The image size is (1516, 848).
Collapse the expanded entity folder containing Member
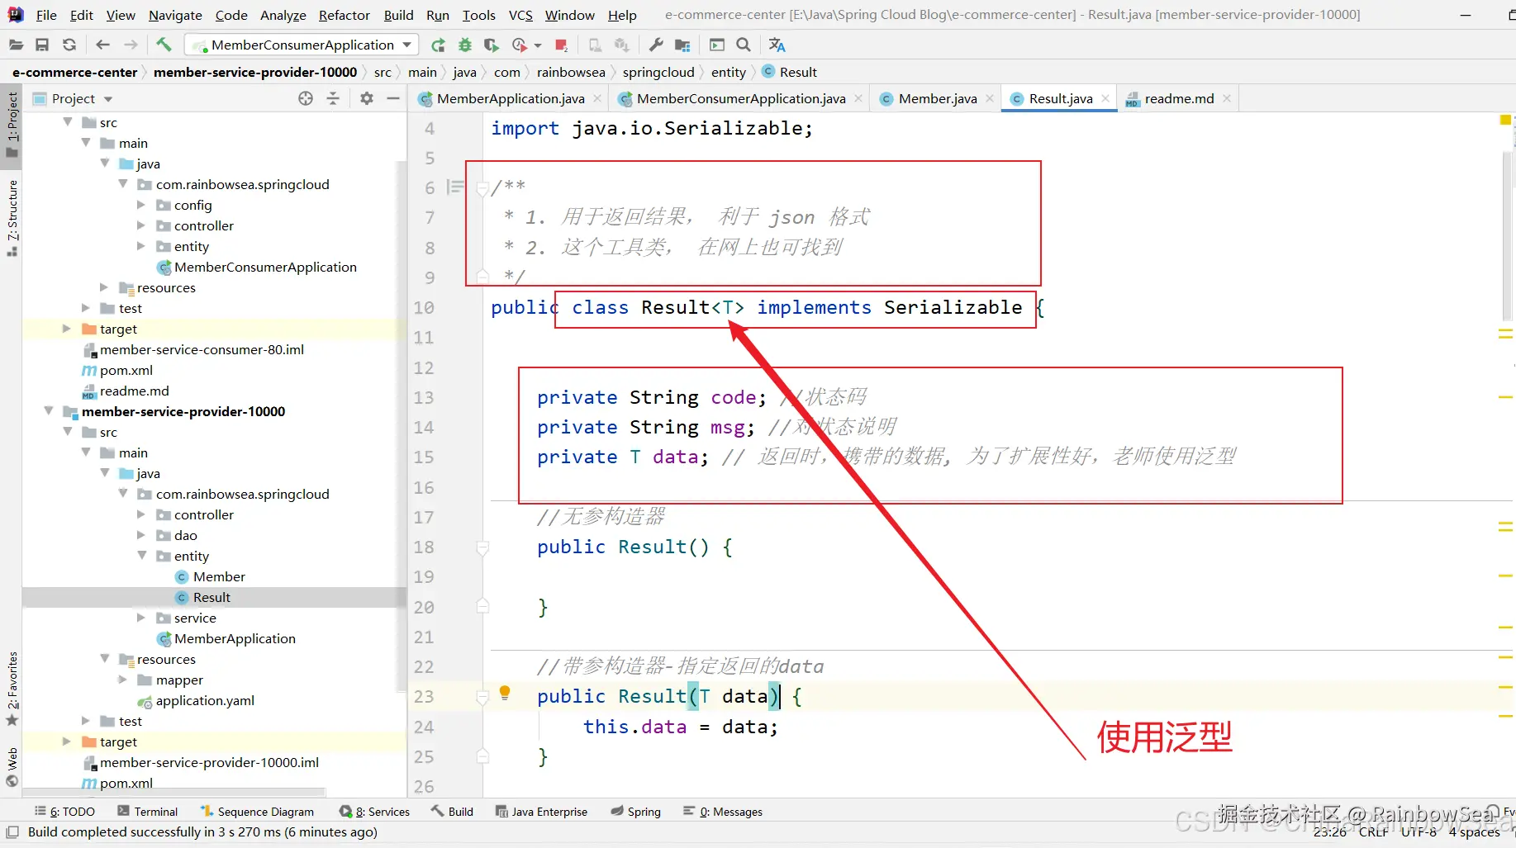click(x=141, y=556)
